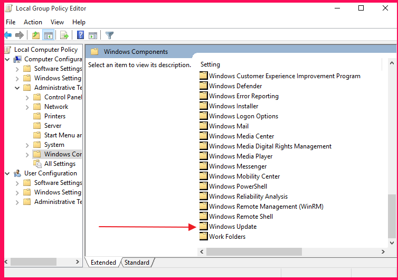
Task: Click the Back arrow toolbar icon
Action: (x=7, y=35)
